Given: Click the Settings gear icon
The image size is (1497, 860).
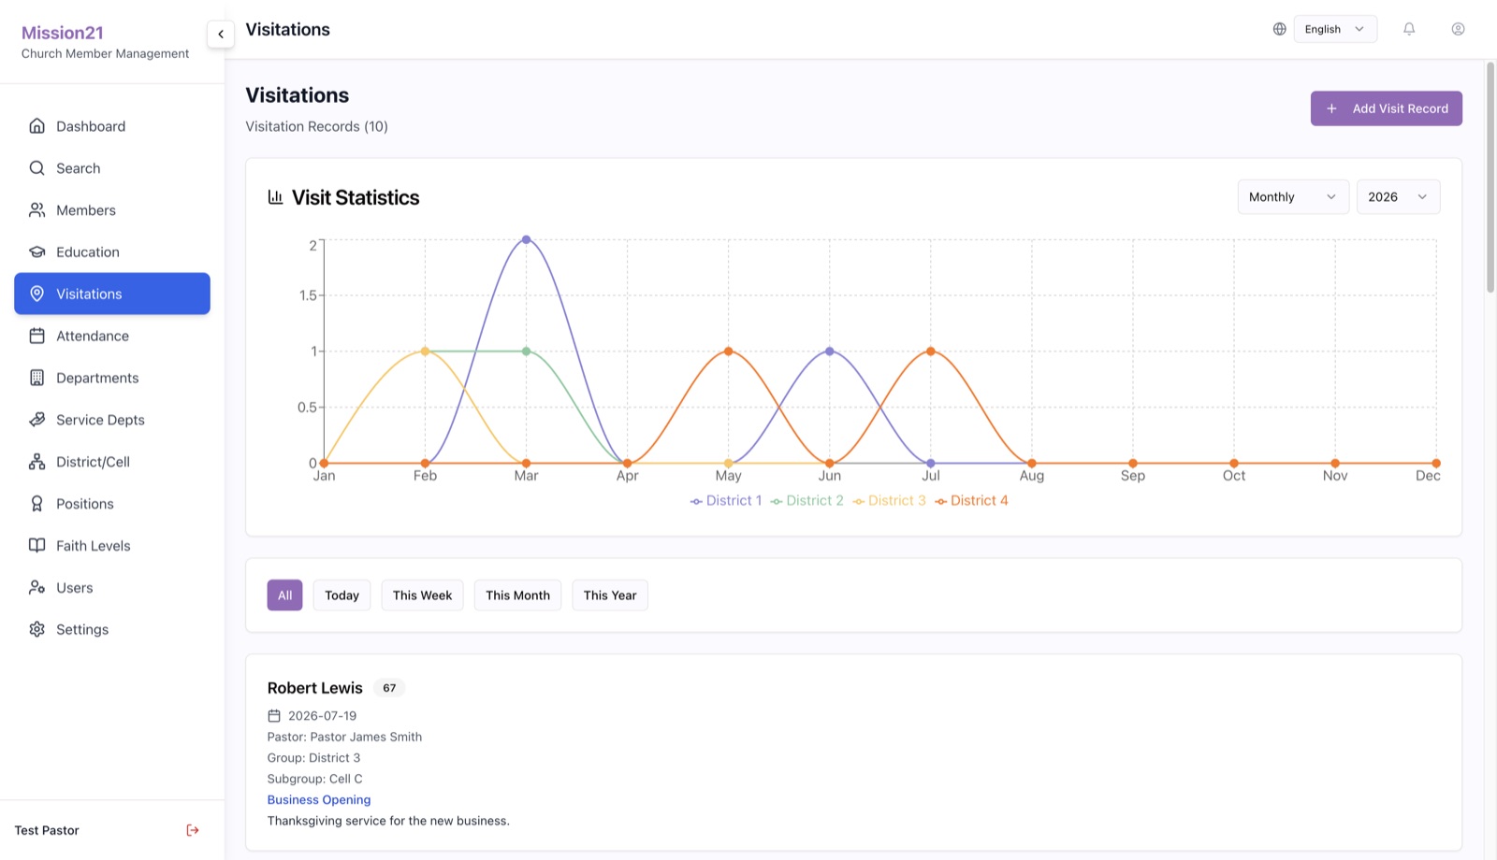Looking at the screenshot, I should pos(37,630).
